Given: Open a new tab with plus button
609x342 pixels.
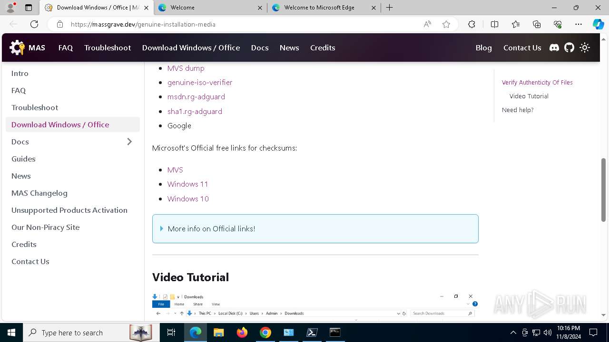Looking at the screenshot, I should point(389,8).
